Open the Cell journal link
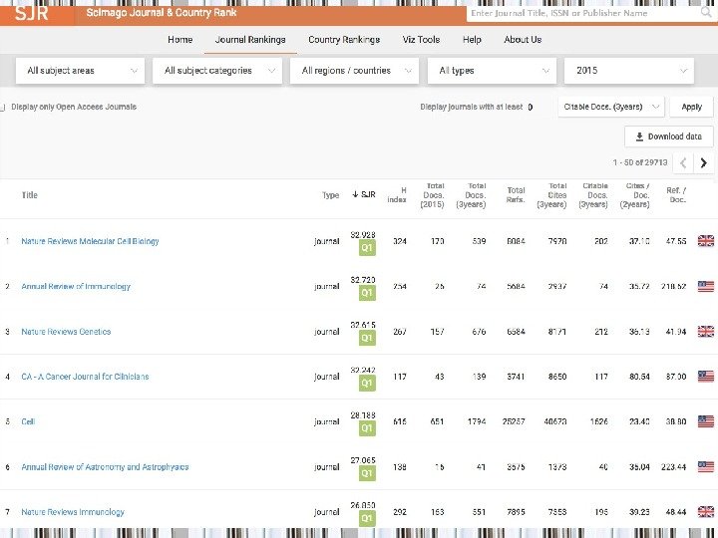Image resolution: width=718 pixels, height=538 pixels. pyautogui.click(x=28, y=421)
